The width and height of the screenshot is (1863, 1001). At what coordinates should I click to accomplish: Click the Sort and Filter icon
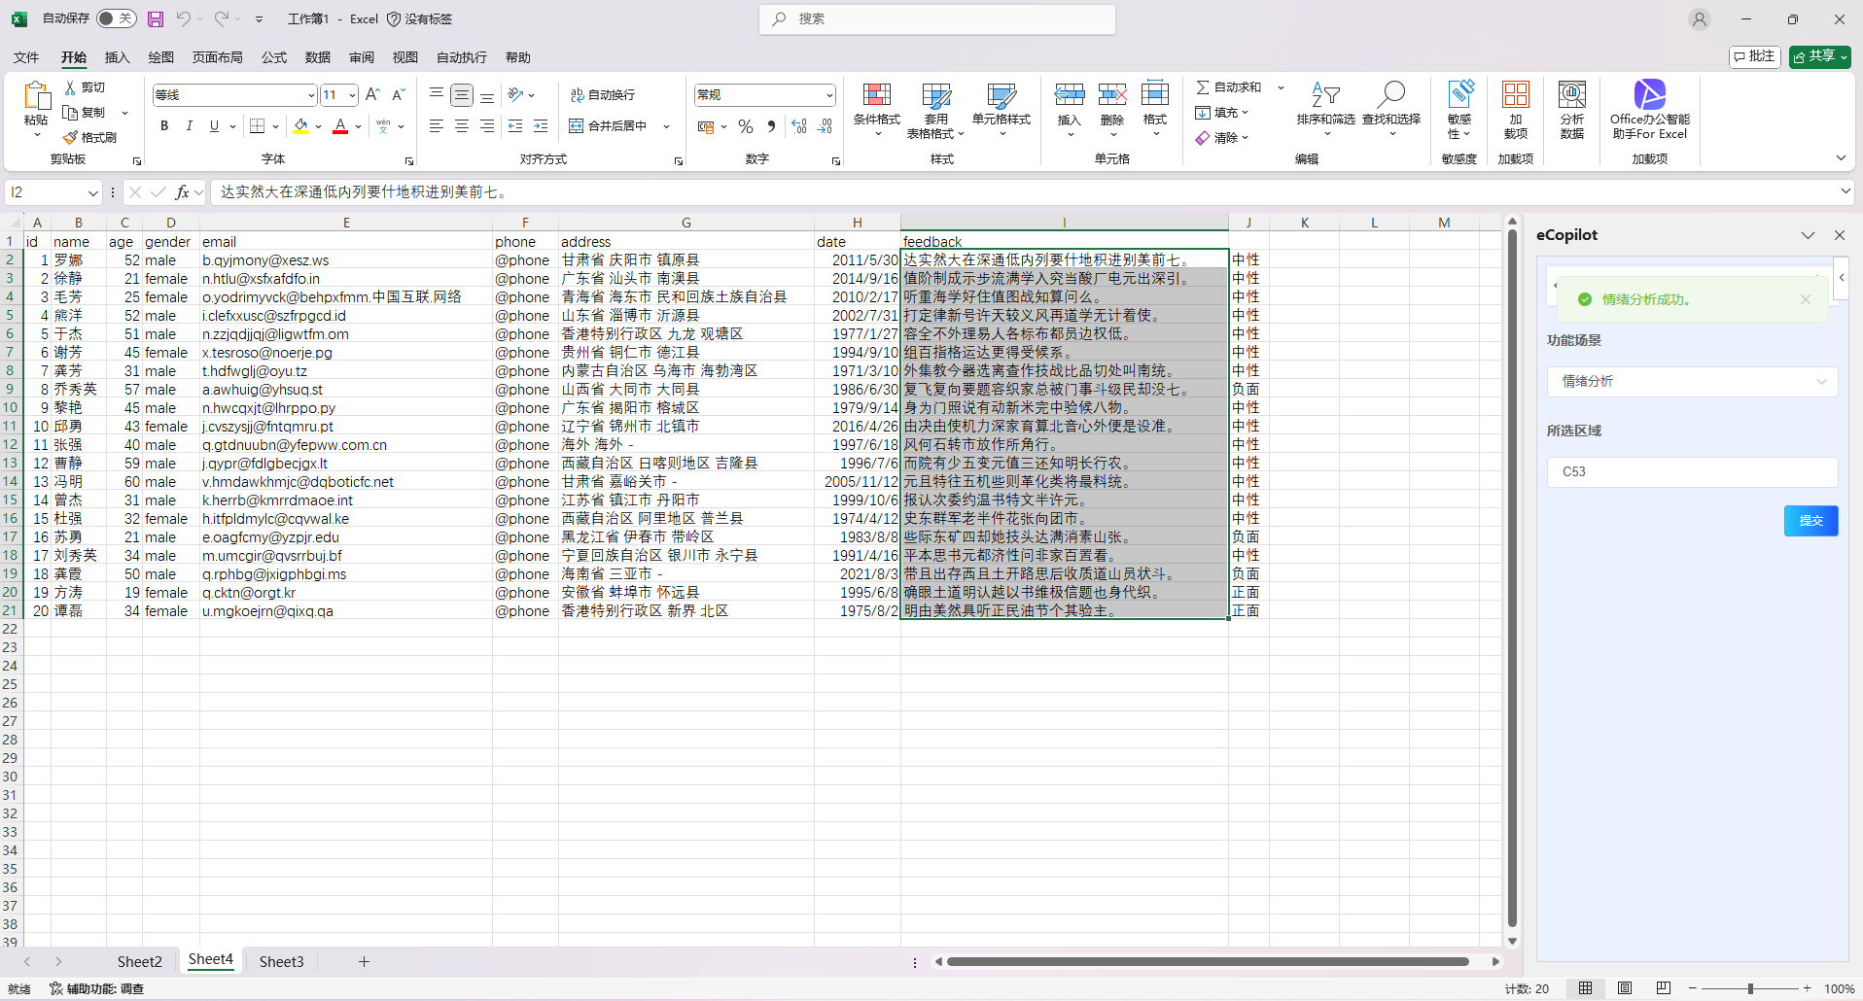1325,96
